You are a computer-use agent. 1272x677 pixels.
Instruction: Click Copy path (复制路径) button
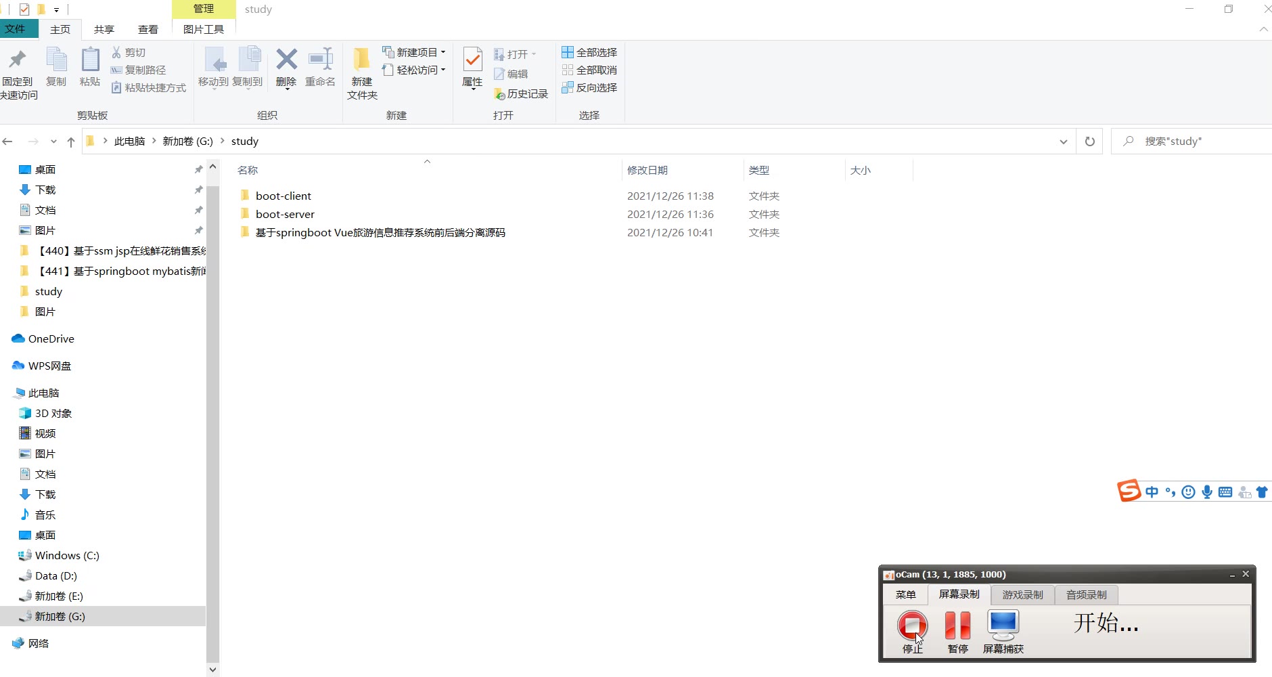pyautogui.click(x=138, y=70)
